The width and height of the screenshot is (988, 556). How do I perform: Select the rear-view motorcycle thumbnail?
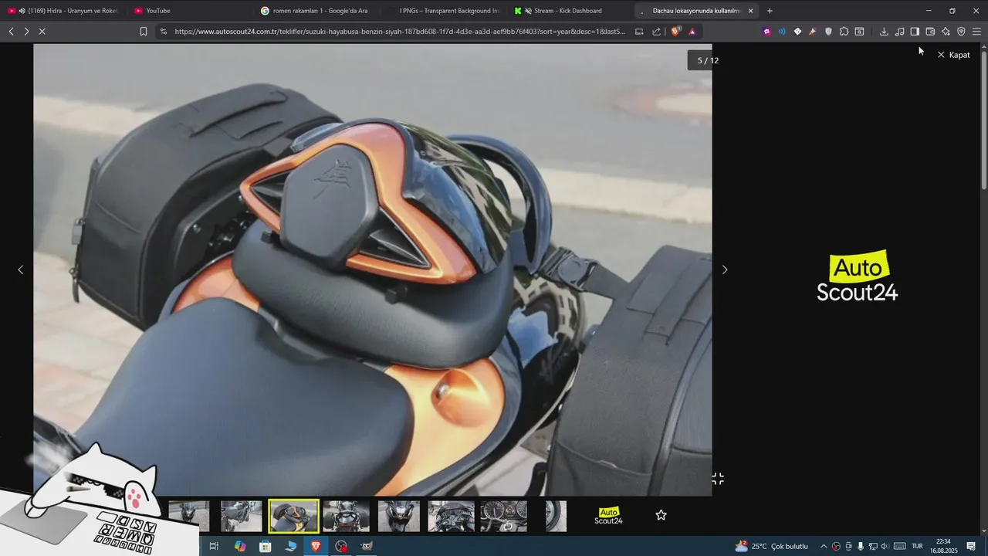coord(347,516)
